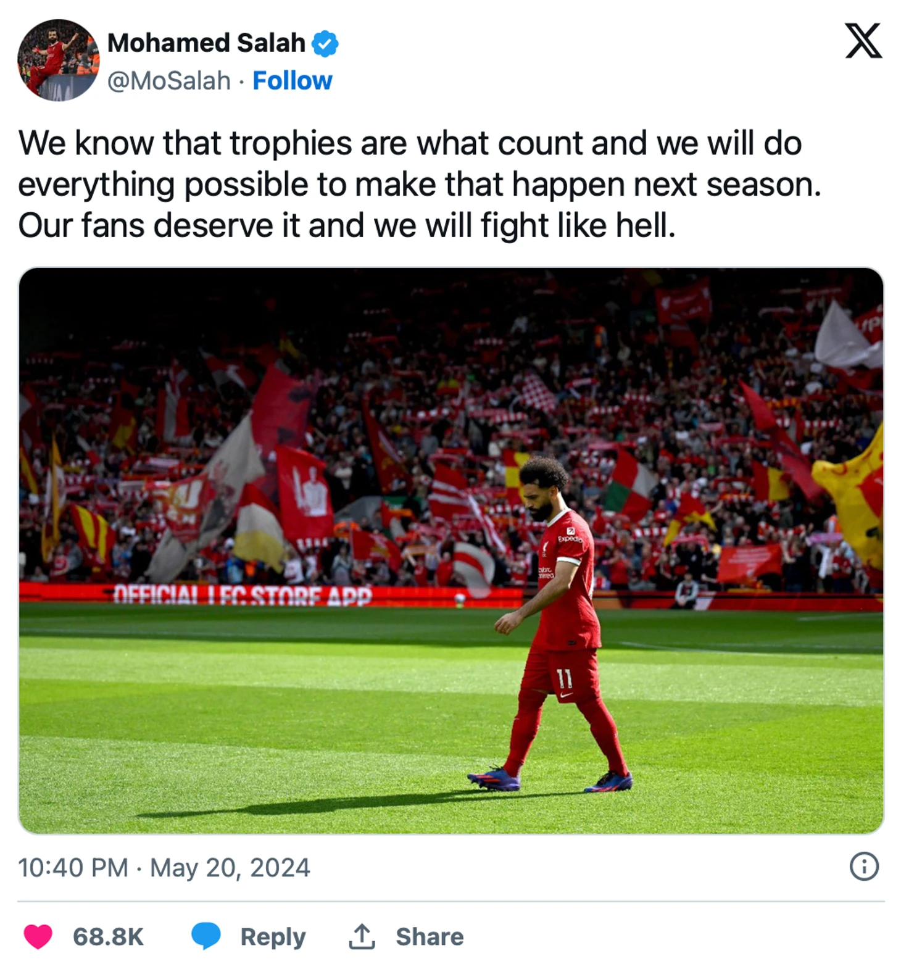Open the embedded Anfield pitch photo
901x961 pixels.
coord(451,551)
